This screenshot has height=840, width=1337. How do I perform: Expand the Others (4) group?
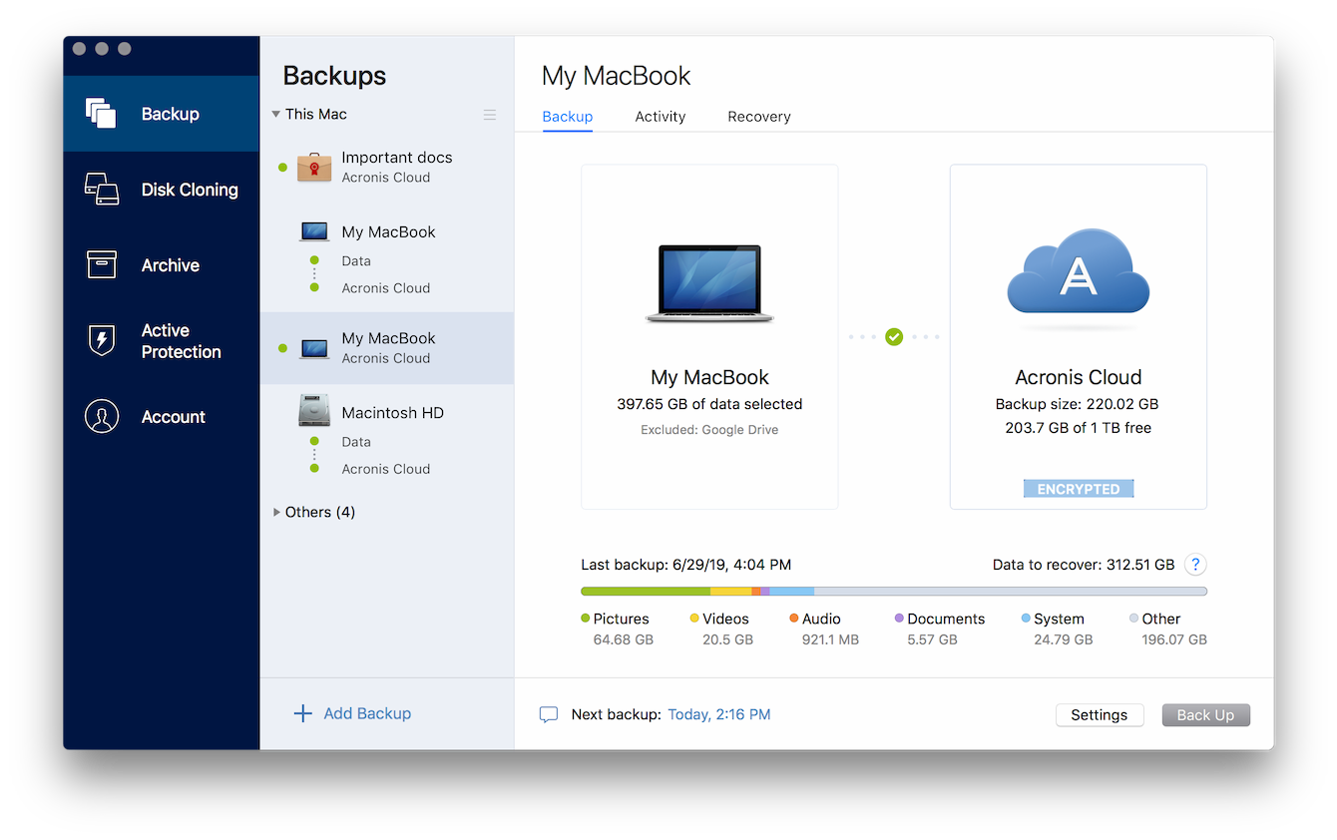coord(276,512)
